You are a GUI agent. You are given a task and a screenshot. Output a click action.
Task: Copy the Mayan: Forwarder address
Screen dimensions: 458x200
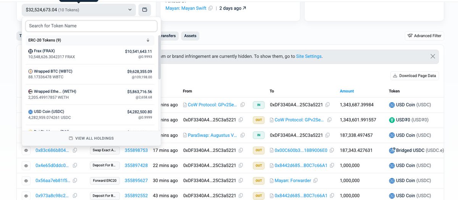pyautogui.click(x=315, y=181)
